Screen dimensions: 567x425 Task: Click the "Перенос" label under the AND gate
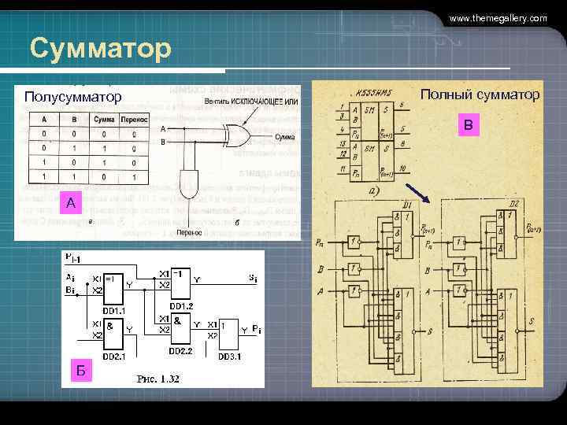(189, 233)
